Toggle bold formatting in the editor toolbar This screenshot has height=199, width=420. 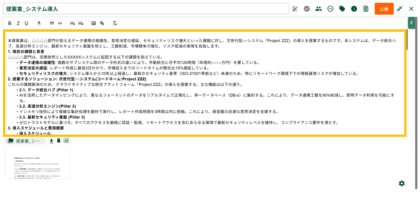(10, 23)
